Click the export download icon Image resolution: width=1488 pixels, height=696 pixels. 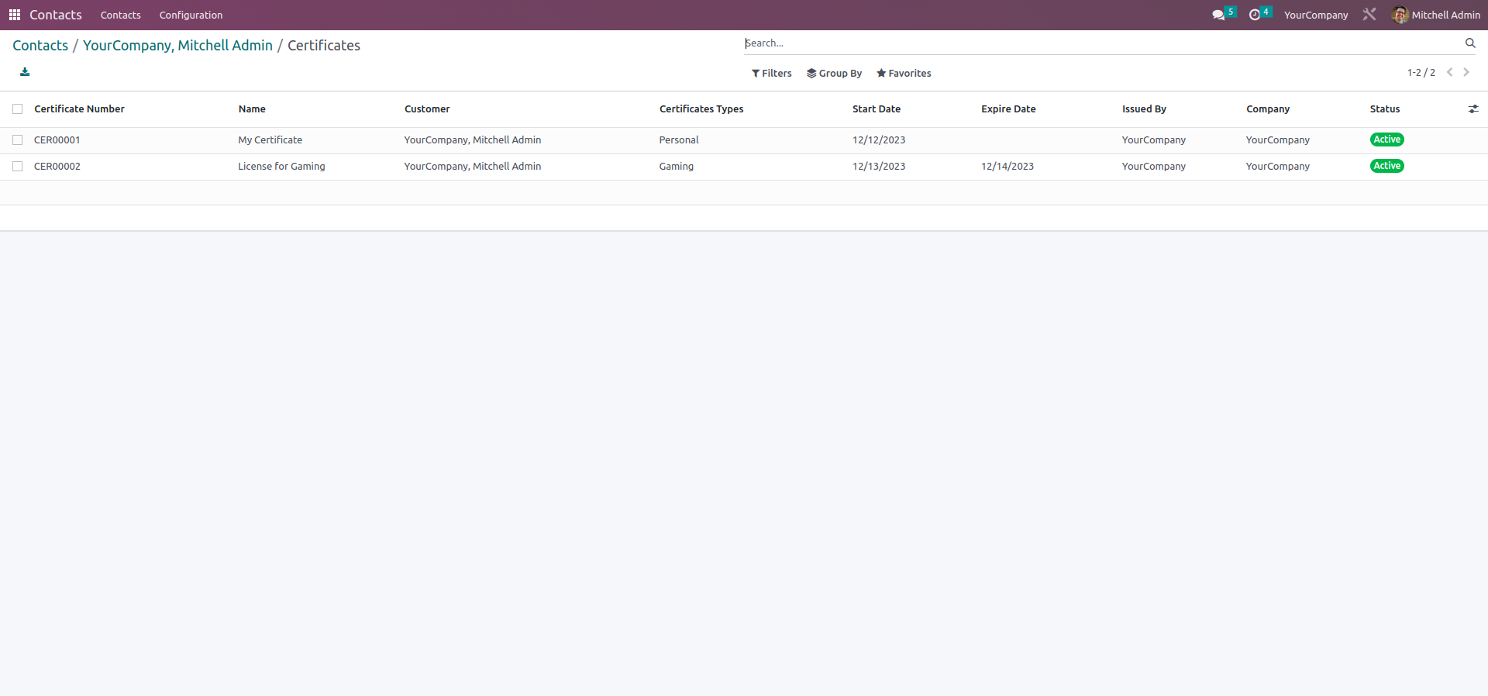pos(25,72)
